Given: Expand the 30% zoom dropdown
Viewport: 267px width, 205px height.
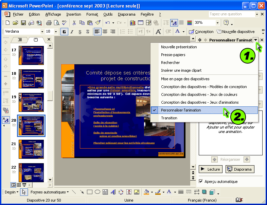Looking at the screenshot, I should [217, 23].
